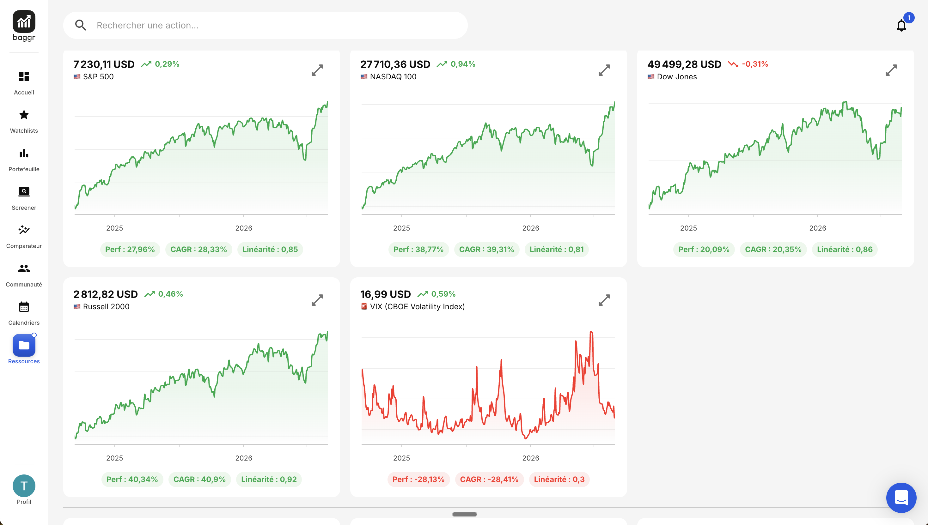Expand the NASDAQ 100 chart
This screenshot has width=928, height=525.
point(604,70)
